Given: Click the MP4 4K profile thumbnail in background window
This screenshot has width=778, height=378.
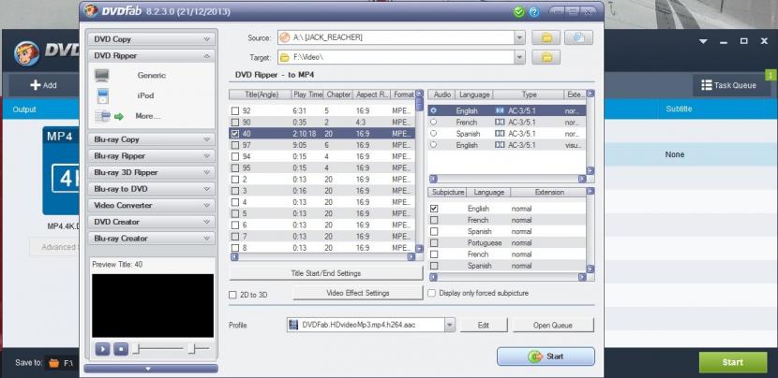Looking at the screenshot, I should coord(61,171).
